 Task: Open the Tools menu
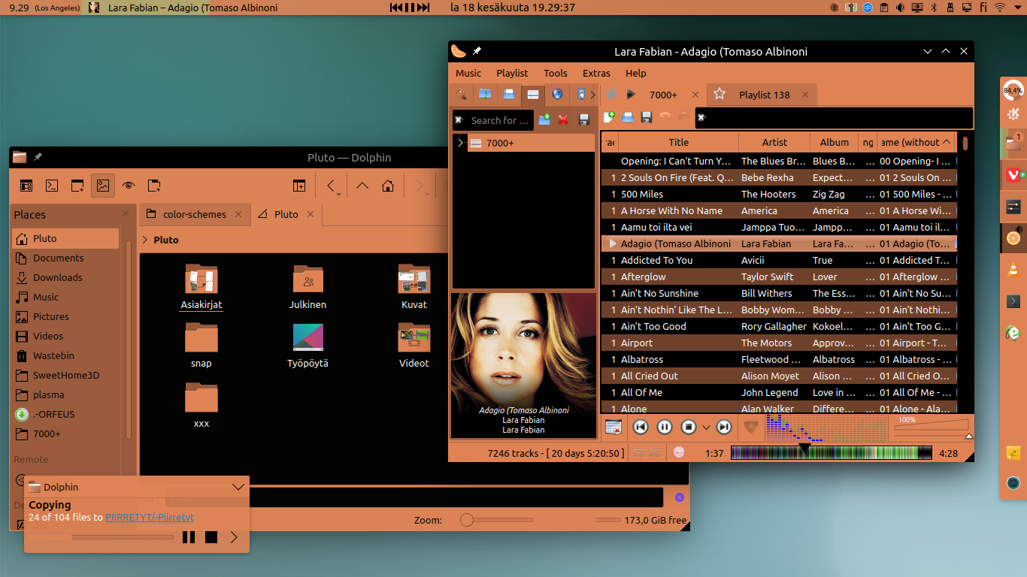click(556, 73)
